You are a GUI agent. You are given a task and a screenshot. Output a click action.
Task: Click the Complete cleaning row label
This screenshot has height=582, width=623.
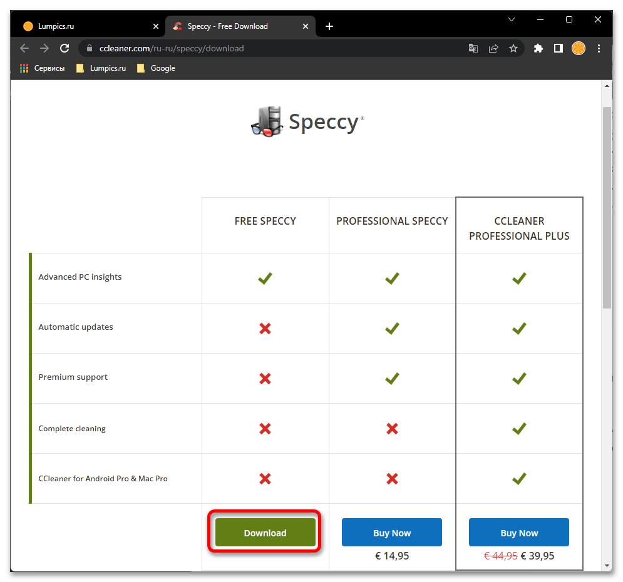click(x=72, y=428)
